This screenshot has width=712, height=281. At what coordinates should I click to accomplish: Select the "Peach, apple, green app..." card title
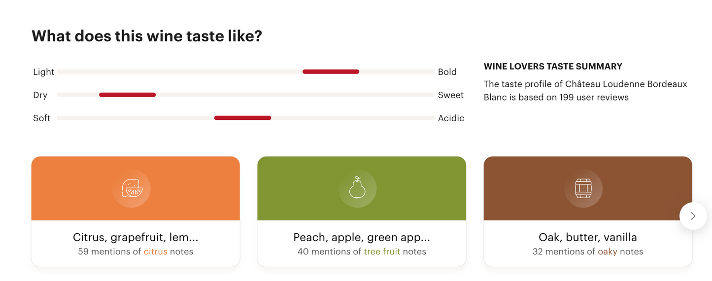(x=362, y=238)
